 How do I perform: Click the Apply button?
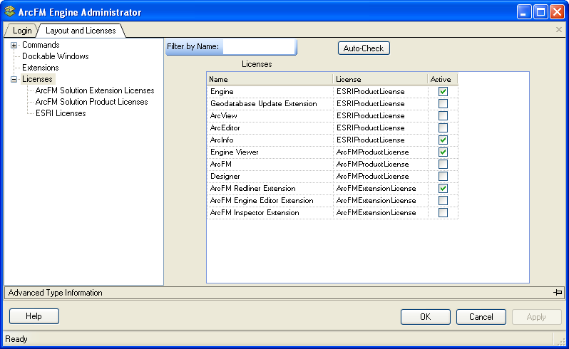[x=536, y=317]
